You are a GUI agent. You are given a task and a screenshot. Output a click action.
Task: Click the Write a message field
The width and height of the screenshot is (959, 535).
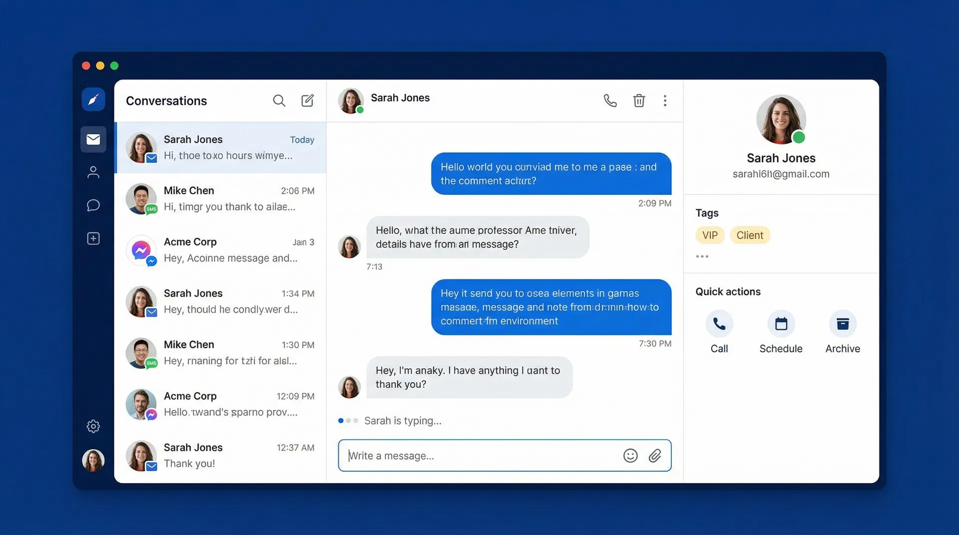(x=450, y=456)
